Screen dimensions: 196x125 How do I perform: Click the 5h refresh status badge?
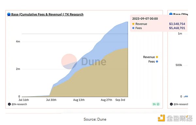[x=156, y=104]
